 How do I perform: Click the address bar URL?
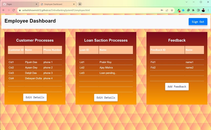pos(56,10)
